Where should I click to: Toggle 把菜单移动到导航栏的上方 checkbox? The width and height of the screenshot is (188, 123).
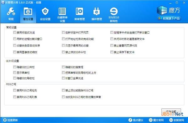tap(63, 73)
